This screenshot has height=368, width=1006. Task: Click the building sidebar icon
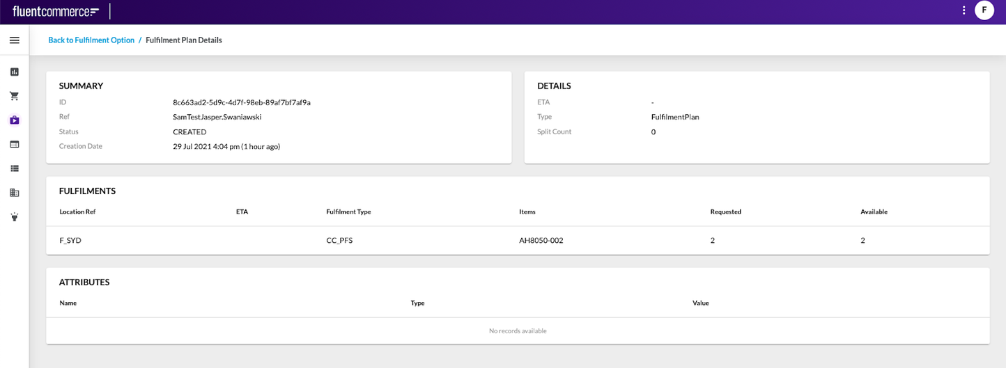[14, 193]
